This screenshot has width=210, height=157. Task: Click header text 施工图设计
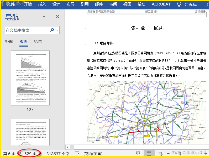152,12
